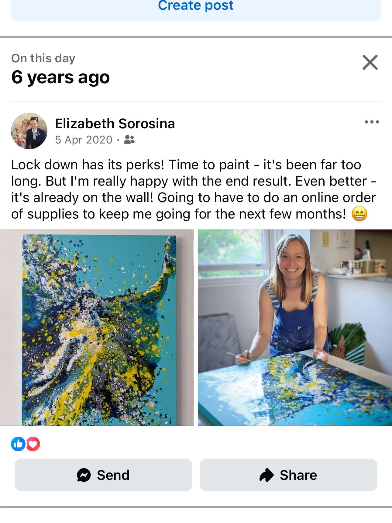
Task: Open Elizabeth Sorosina's profile picture
Action: click(29, 131)
